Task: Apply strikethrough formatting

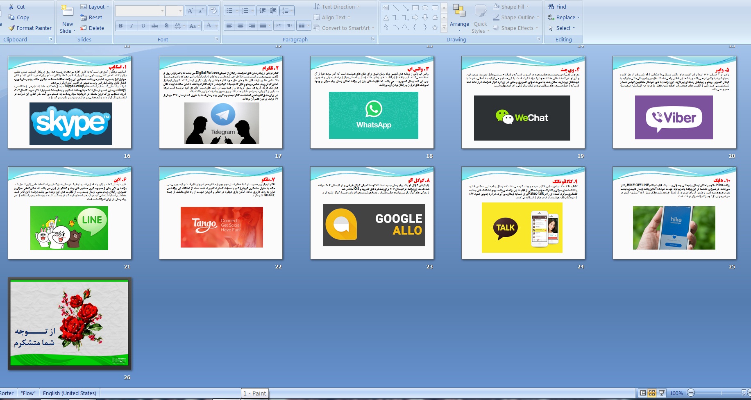Action: coord(154,25)
